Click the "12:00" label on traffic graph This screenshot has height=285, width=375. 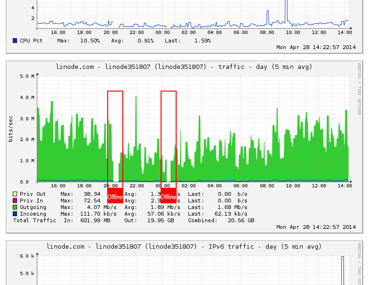(x=319, y=185)
